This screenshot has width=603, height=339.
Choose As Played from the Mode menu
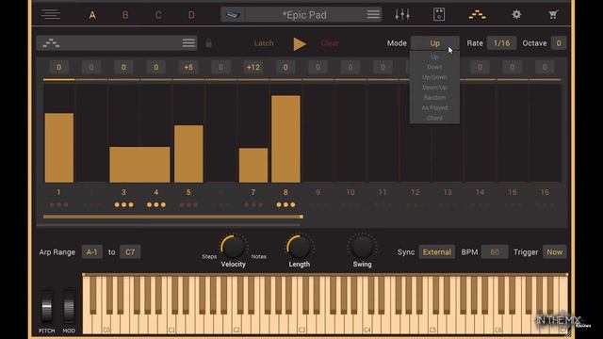(x=434, y=108)
